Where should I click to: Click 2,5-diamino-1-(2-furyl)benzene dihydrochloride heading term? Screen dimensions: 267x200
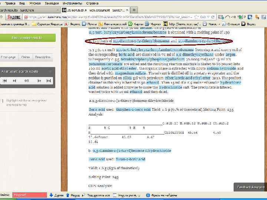(x=132, y=151)
